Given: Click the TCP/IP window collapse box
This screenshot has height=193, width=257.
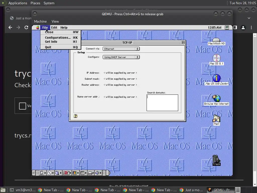Looking at the screenshot, I should (183, 43).
